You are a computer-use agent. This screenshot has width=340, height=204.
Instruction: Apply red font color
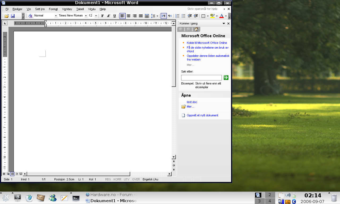[222, 16]
